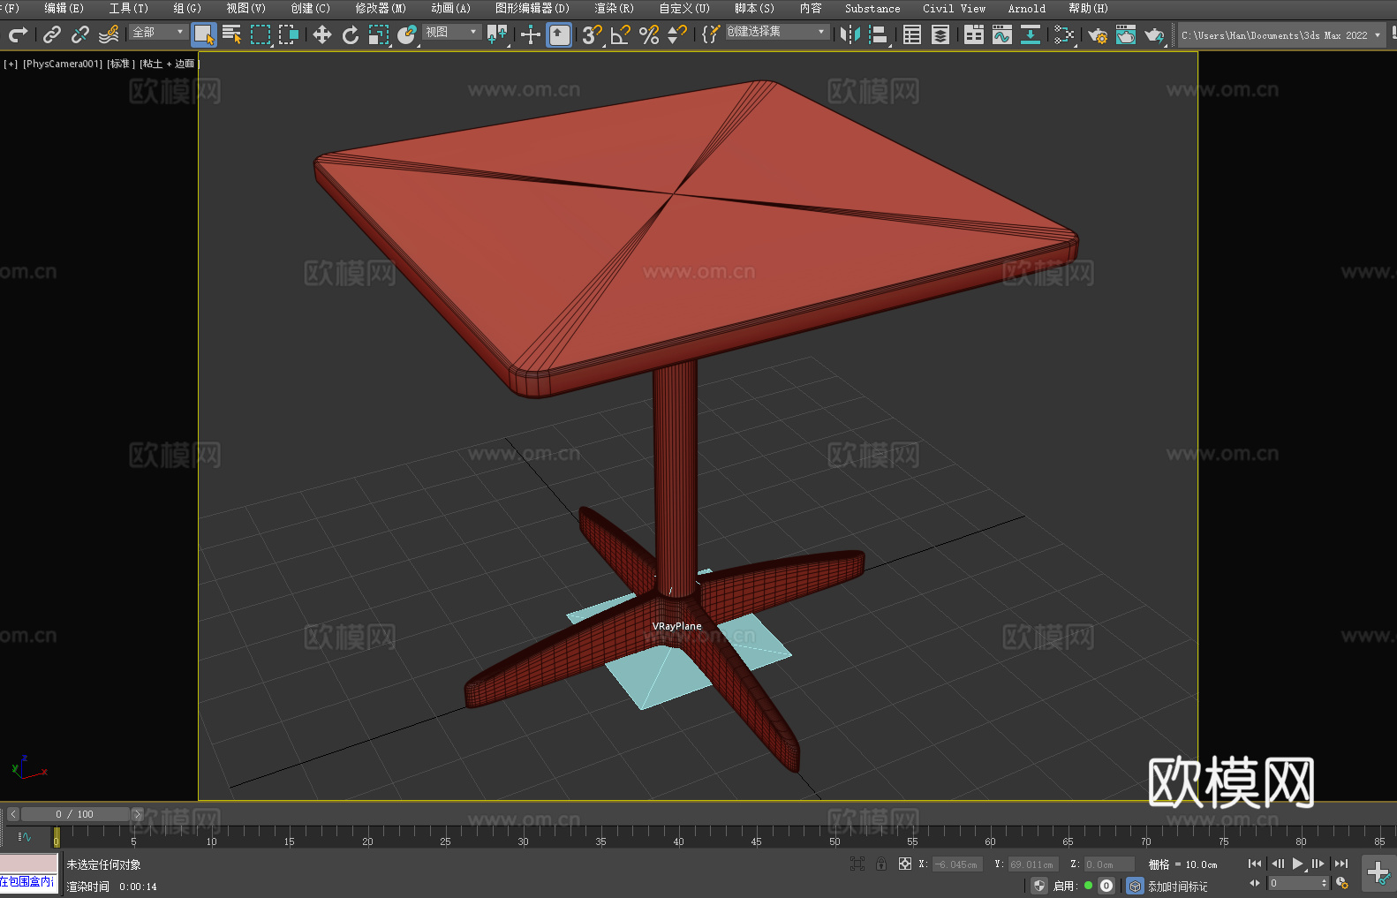The image size is (1397, 898).
Task: Toggle Spinner Snap
Action: (x=677, y=34)
